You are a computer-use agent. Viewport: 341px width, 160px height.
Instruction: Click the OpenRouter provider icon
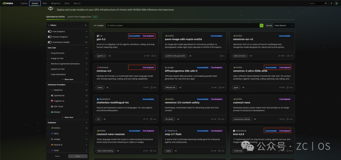click(x=52, y=96)
